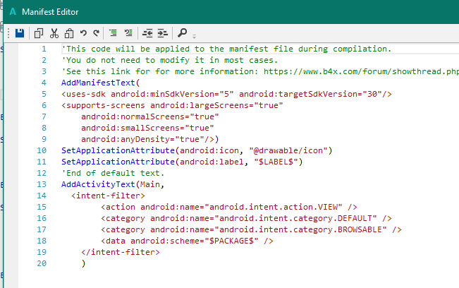Click android:smallScreens="true" line
Image resolution: width=459 pixels, height=288 pixels.
click(x=147, y=128)
